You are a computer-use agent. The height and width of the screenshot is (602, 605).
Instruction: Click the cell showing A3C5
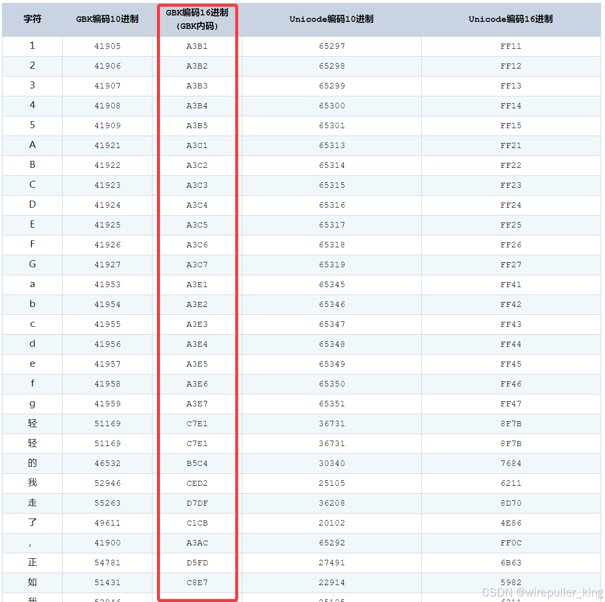(x=197, y=225)
